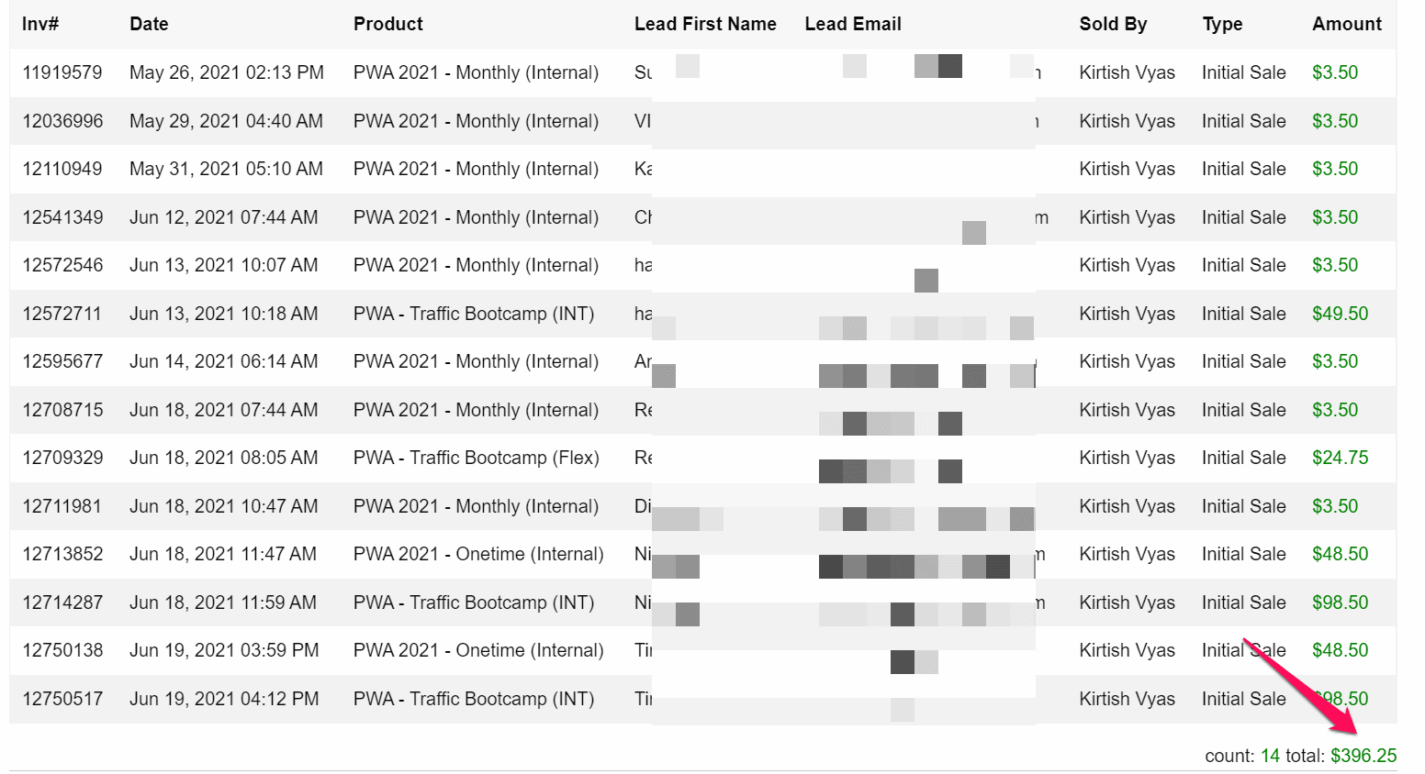The width and height of the screenshot is (1425, 774).
Task: Select invoice 12750517 row
Action: 703,699
